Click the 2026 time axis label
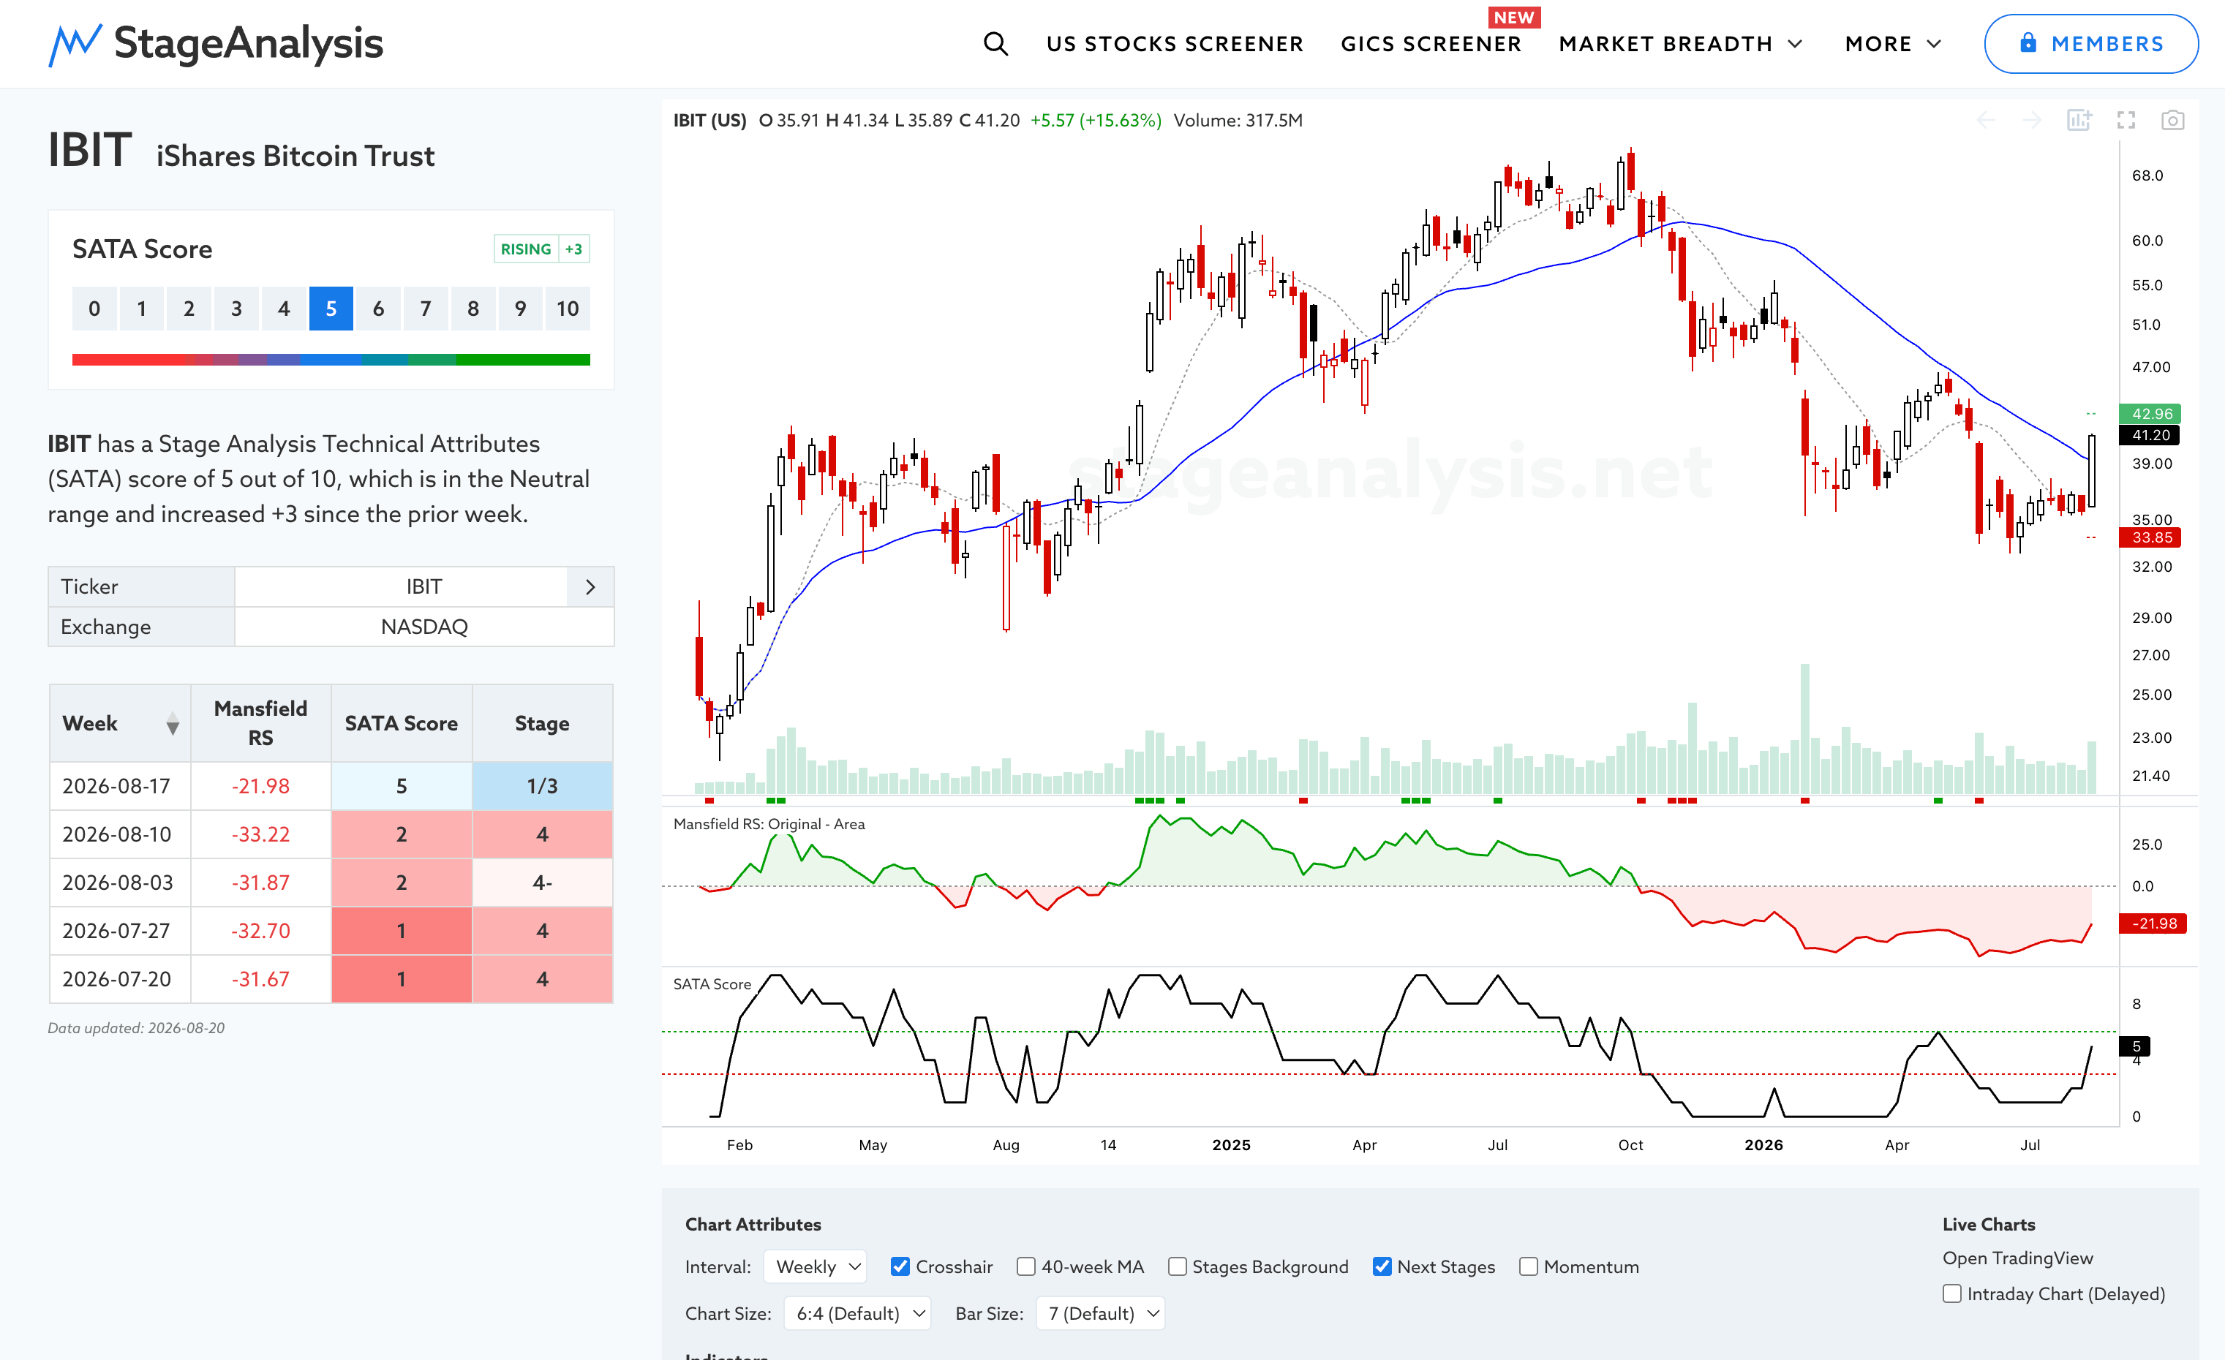2225x1360 pixels. (x=1763, y=1144)
